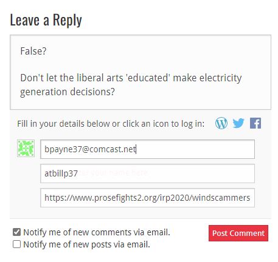Click the green Gravatar avatar image
This screenshot has height=262, width=278.
tap(26, 149)
